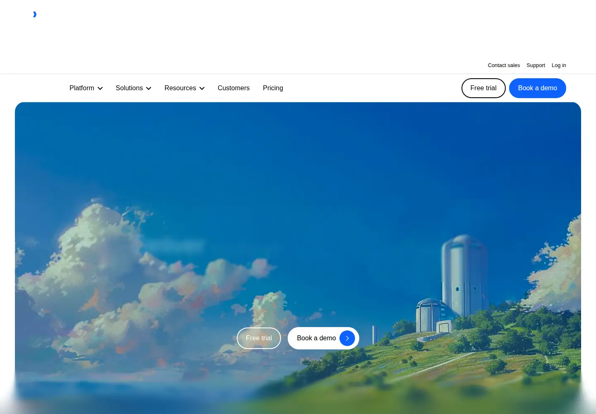Click the arrow icon in Book a demo hero button
The height and width of the screenshot is (414, 596).
(x=347, y=338)
